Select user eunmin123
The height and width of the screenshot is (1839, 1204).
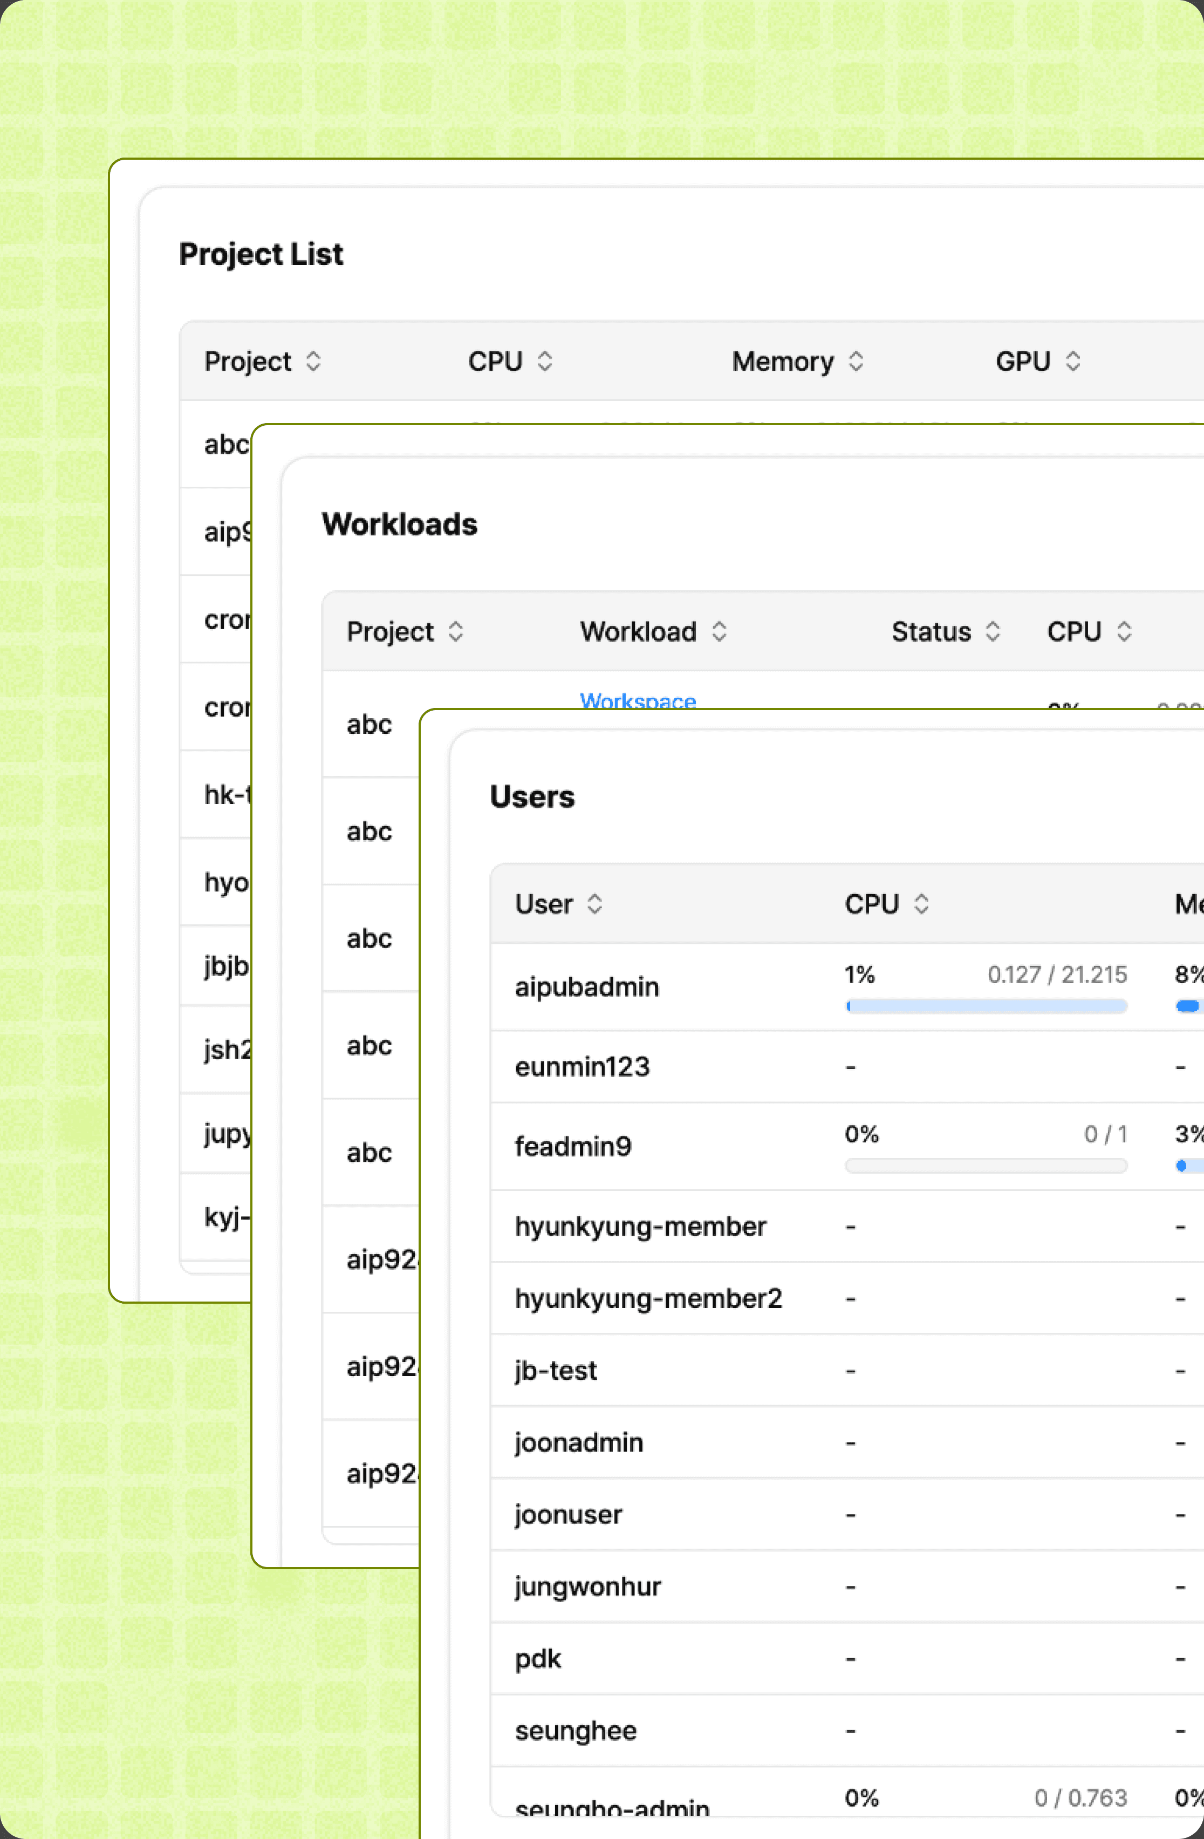pos(582,1066)
